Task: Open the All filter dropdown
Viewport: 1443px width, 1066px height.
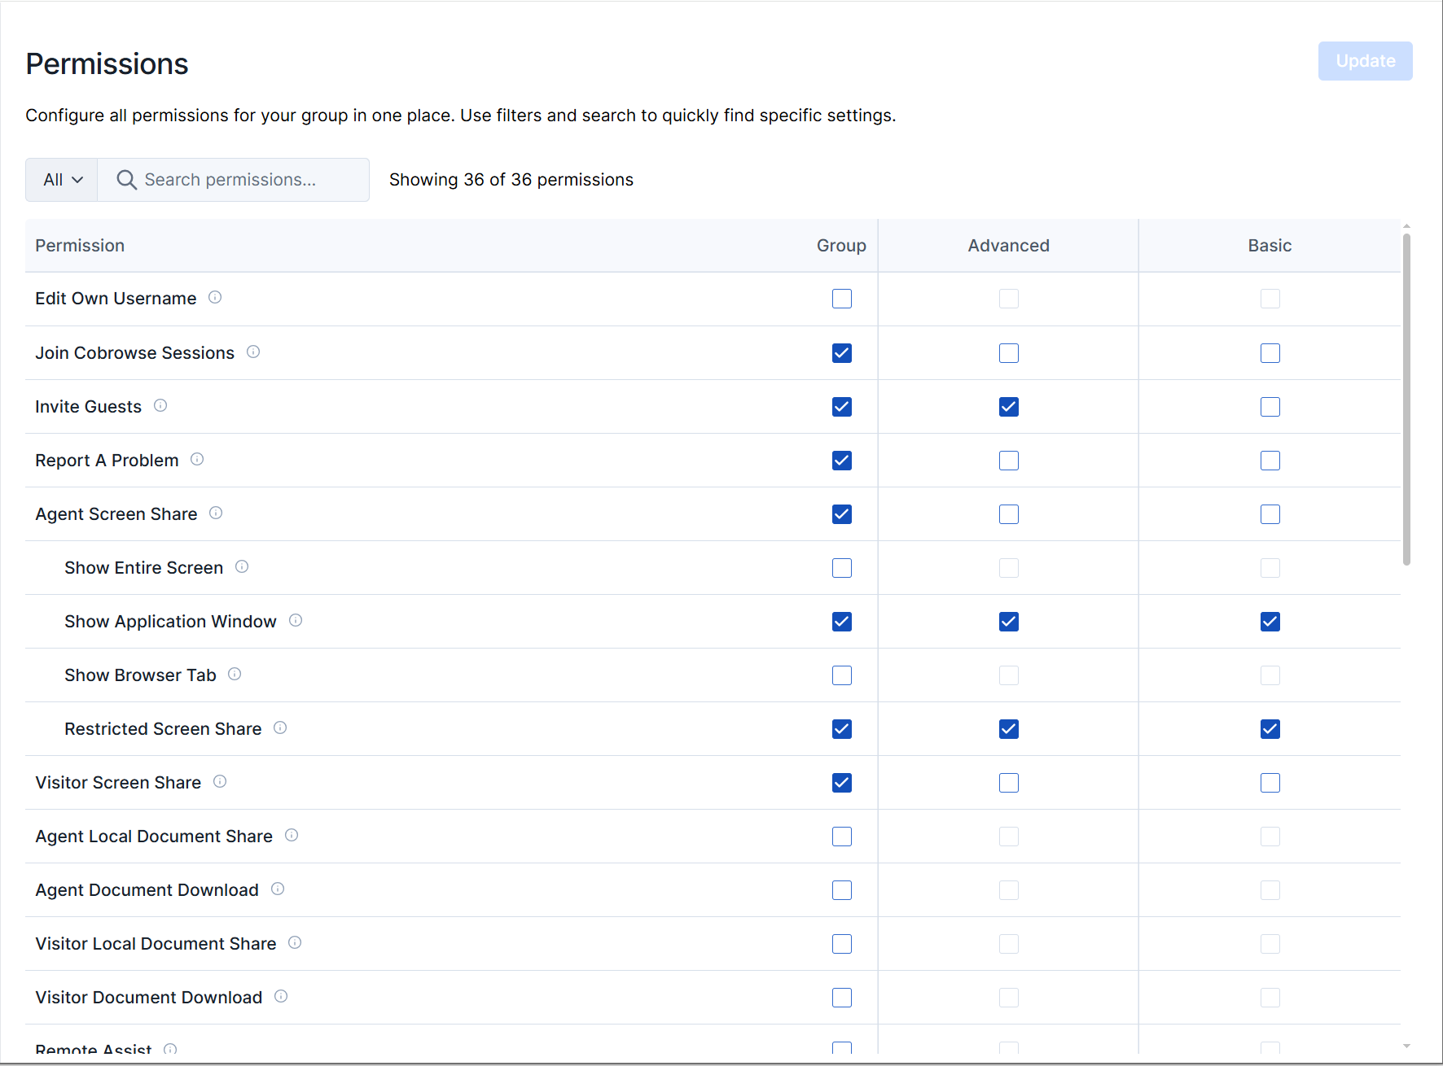Action: [60, 179]
